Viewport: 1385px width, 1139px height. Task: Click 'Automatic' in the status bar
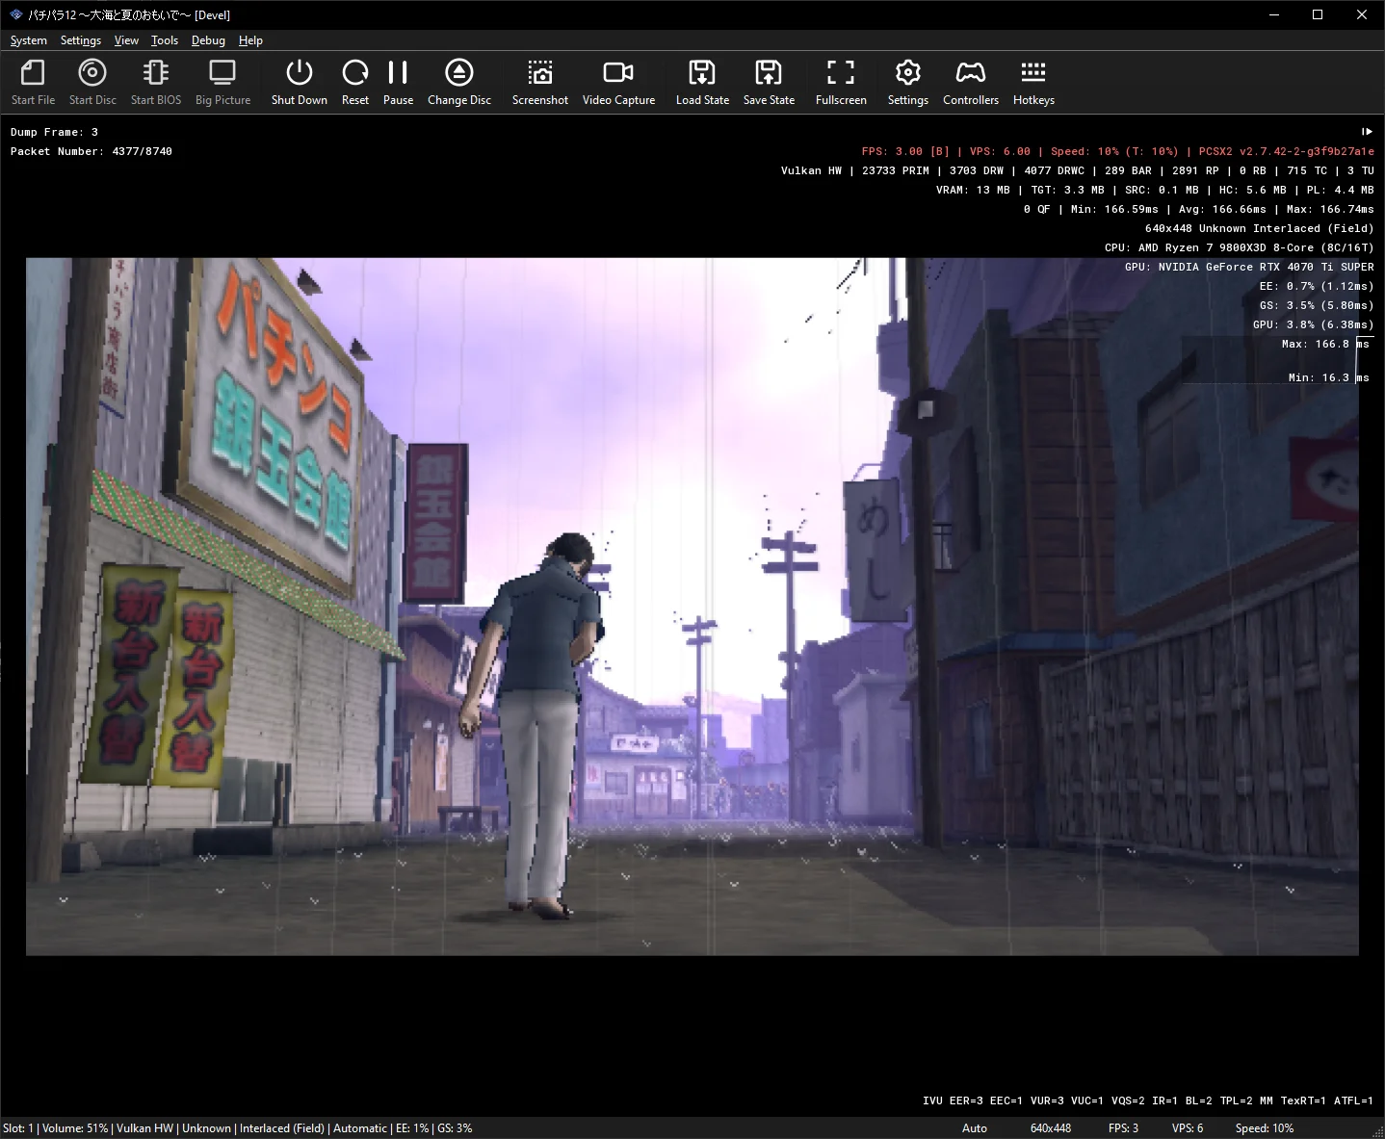pos(360,1128)
